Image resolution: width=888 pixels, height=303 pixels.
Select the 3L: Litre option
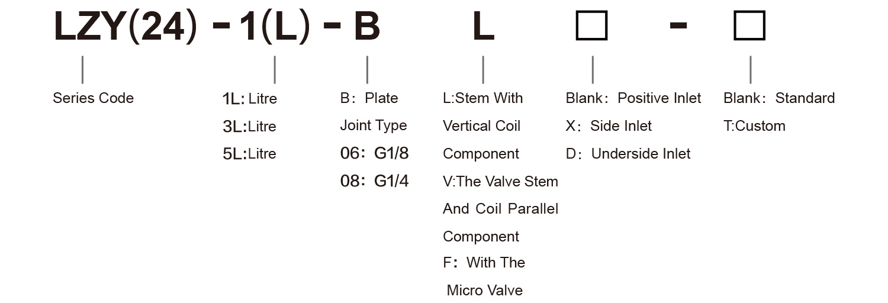pyautogui.click(x=249, y=127)
